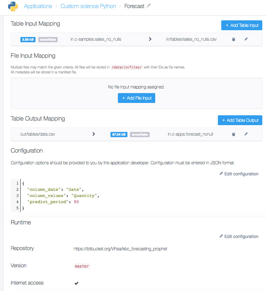This screenshot has height=291, width=266.
Task: Delete the data.csv output mapping
Action: [x=234, y=134]
